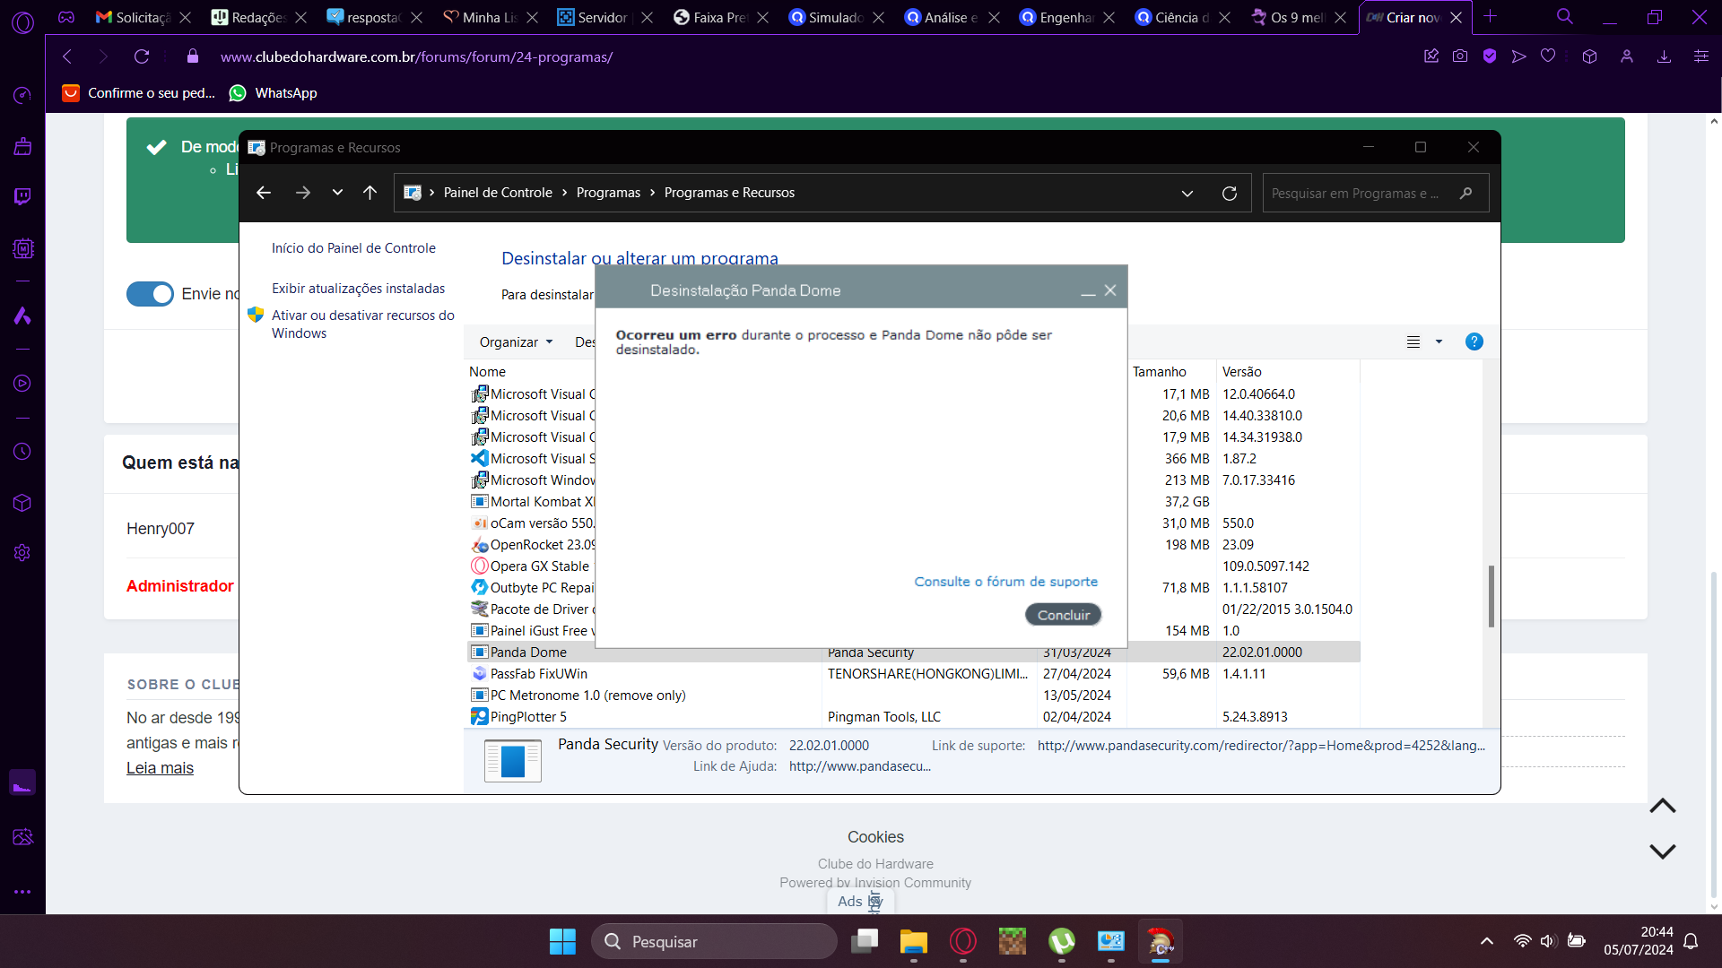Open Opera GX from taskbar

963,941
